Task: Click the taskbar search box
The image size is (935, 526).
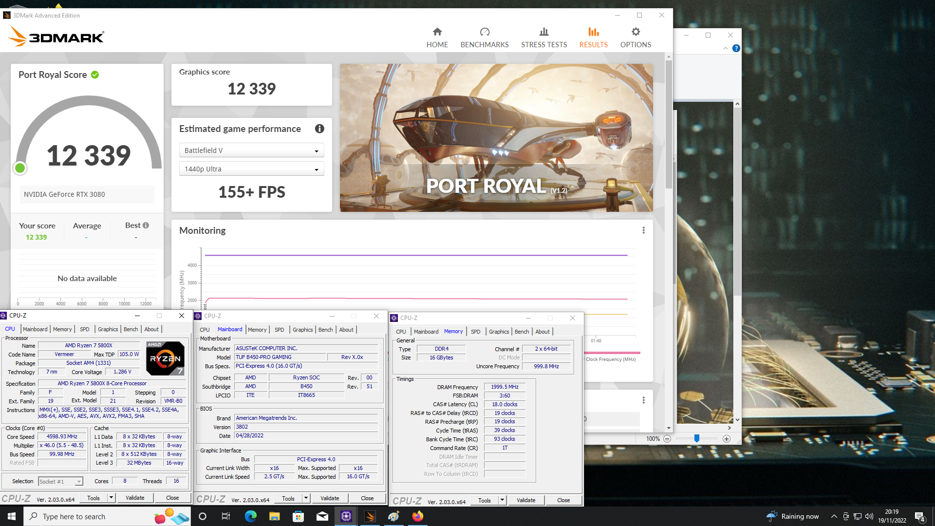Action: pos(107,516)
